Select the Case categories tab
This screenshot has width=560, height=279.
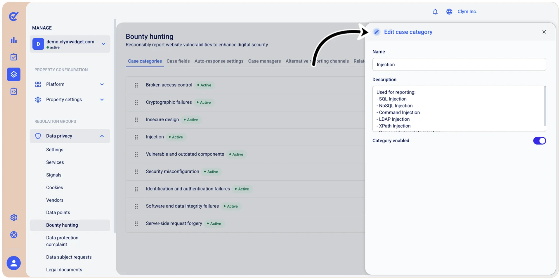point(145,61)
